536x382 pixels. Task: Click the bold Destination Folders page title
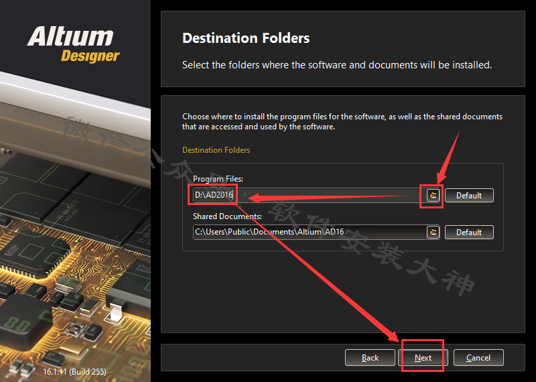[x=246, y=38]
